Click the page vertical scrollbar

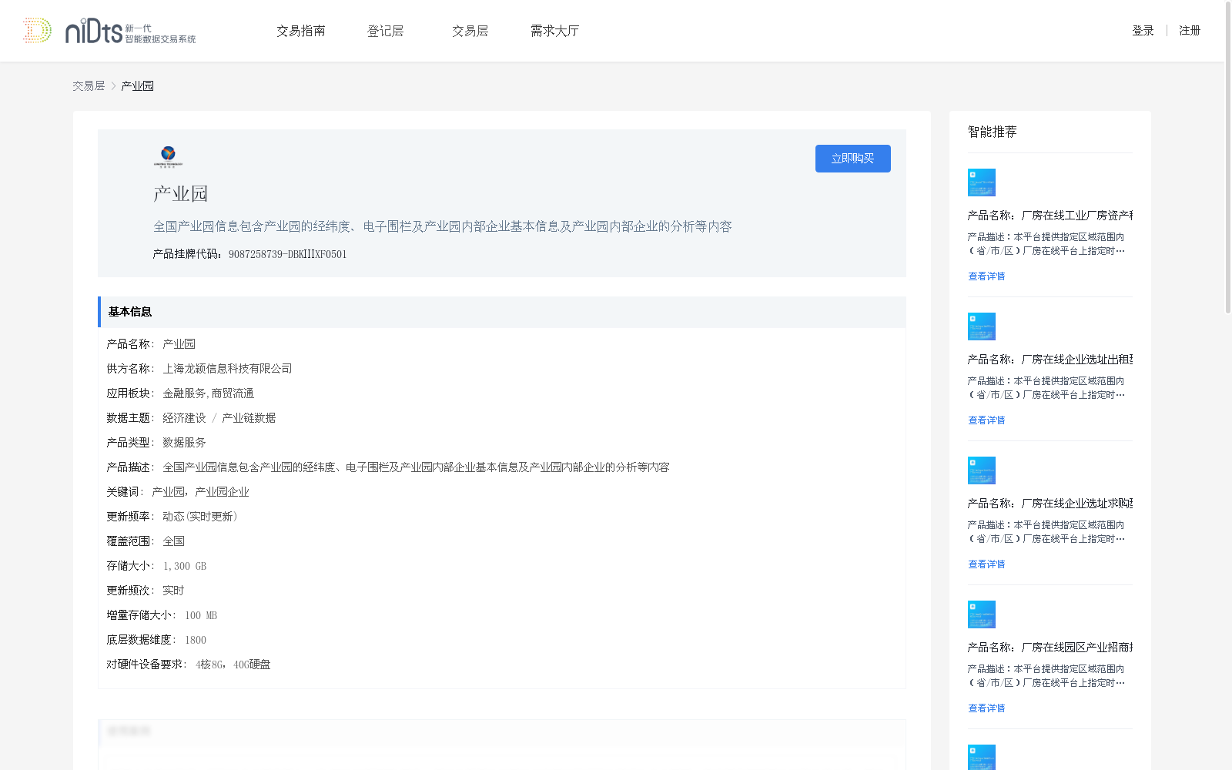1227,157
